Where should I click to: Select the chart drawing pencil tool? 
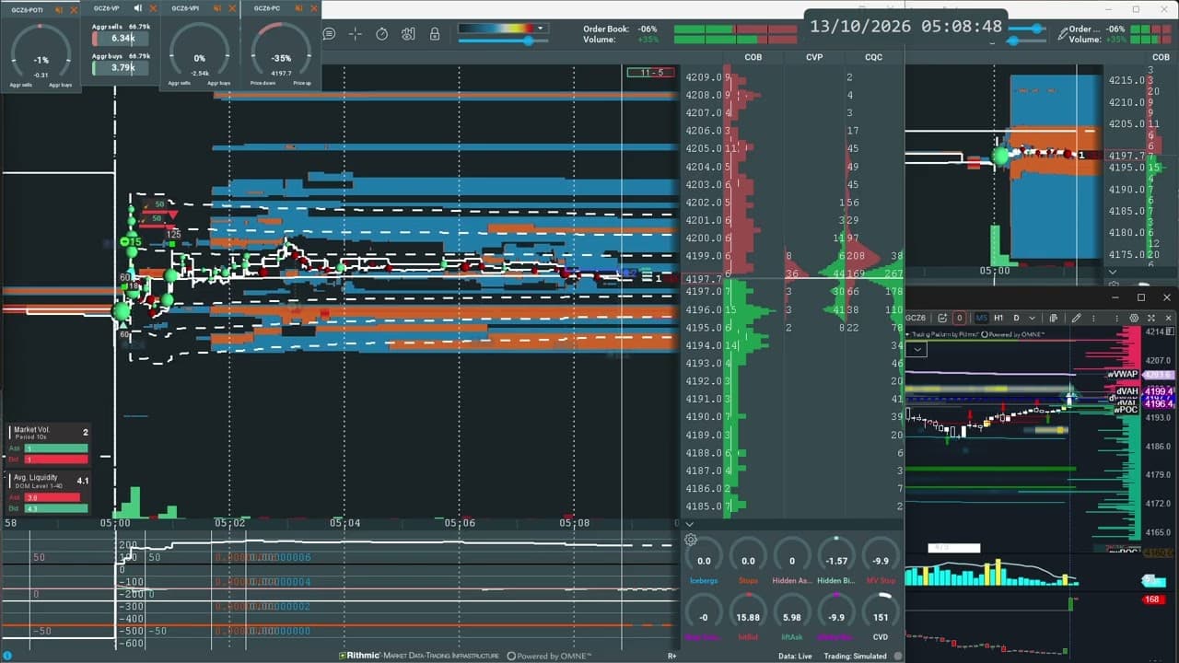point(1076,318)
